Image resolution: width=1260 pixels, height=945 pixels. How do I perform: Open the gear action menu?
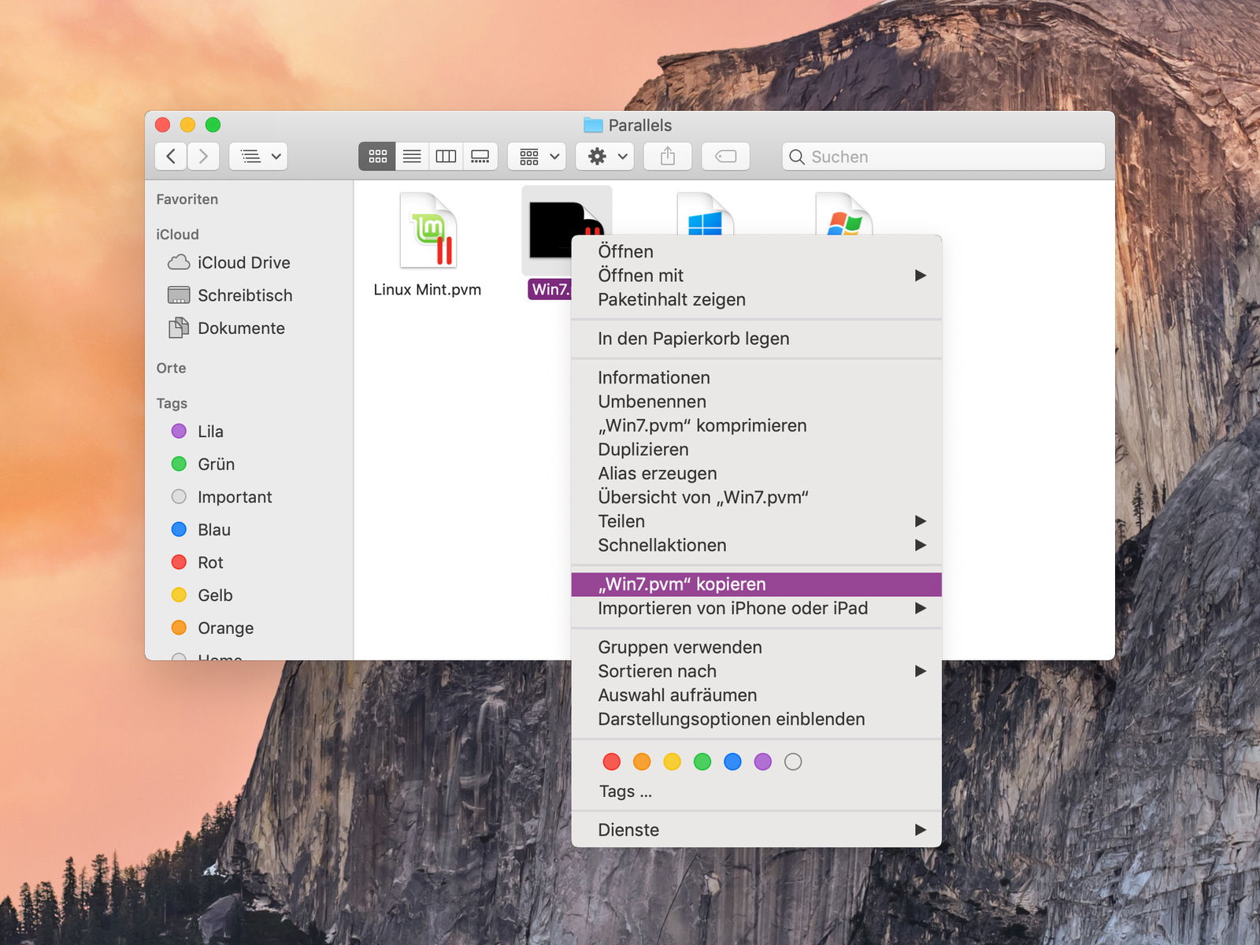point(605,156)
